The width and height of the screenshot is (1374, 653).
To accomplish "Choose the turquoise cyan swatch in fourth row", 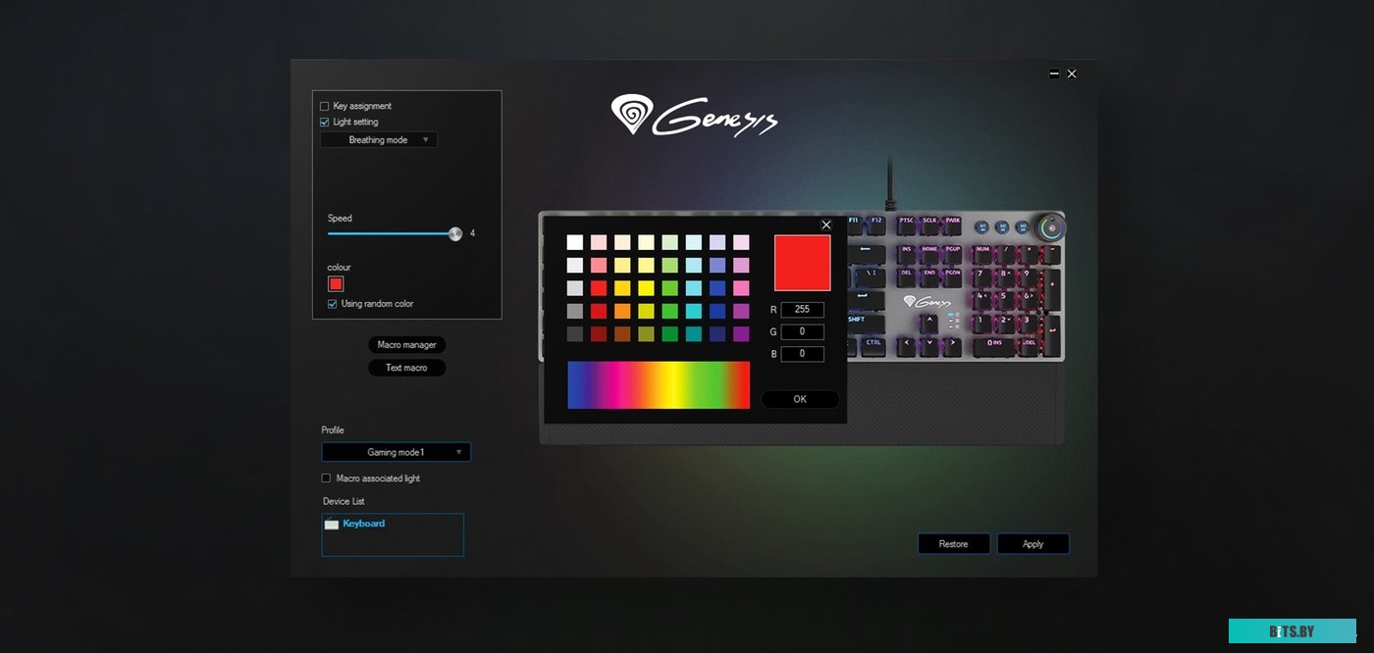I will [694, 311].
